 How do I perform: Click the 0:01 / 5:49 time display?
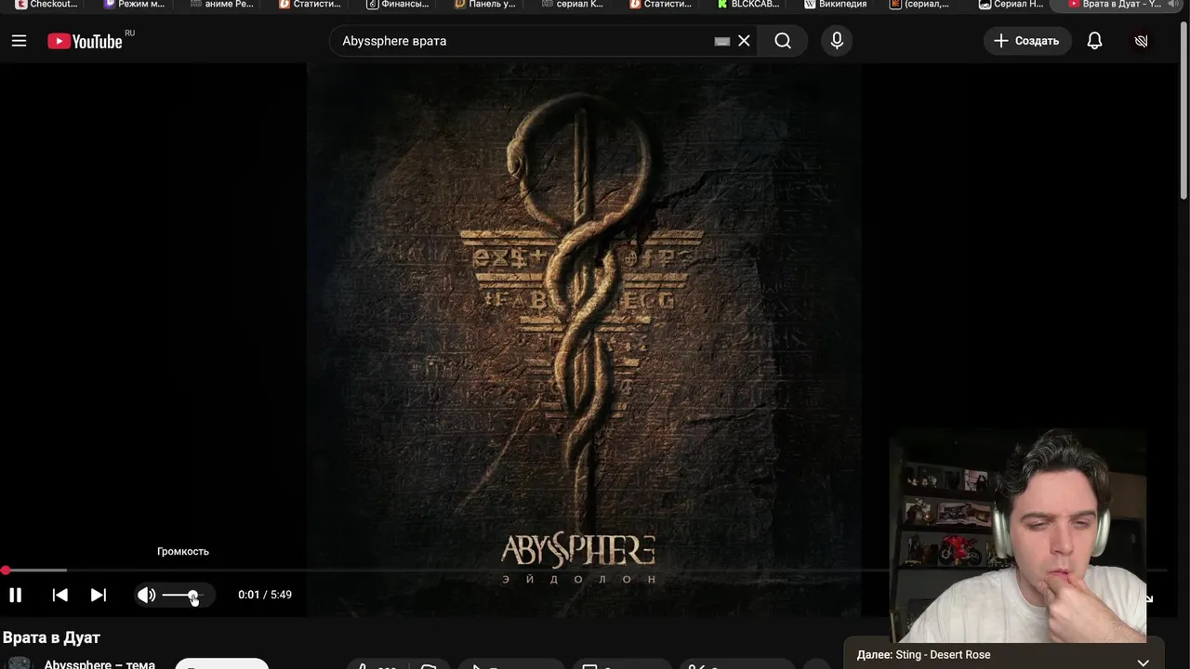[265, 595]
